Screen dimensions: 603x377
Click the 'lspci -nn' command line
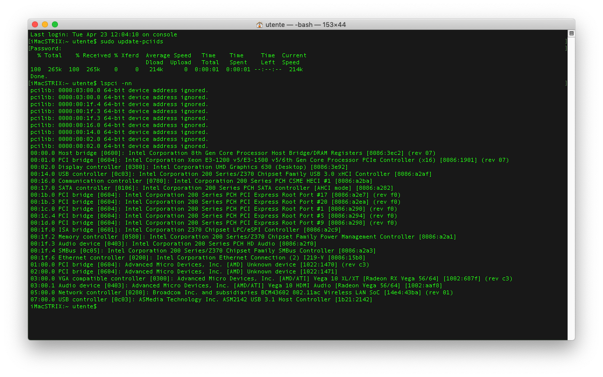[81, 83]
